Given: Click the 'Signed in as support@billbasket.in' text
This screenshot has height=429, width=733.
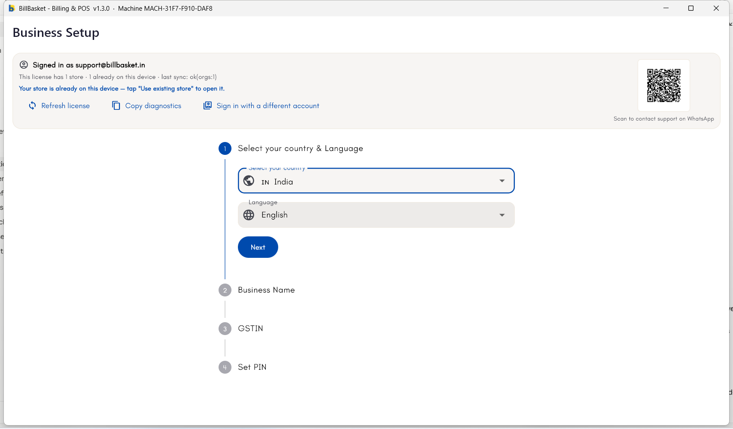Looking at the screenshot, I should (89, 65).
